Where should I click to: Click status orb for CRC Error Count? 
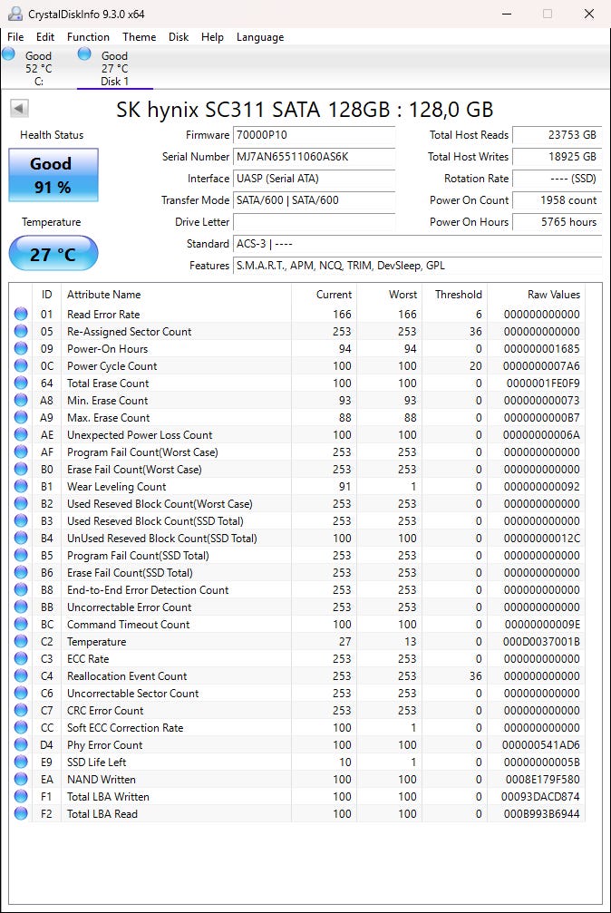pos(21,711)
